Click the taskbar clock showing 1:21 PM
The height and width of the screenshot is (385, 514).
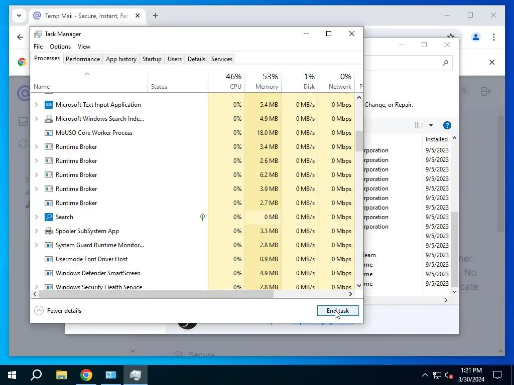(x=471, y=375)
